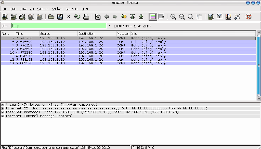Open the Expression... filter builder
The width and height of the screenshot is (261, 149).
(123, 26)
